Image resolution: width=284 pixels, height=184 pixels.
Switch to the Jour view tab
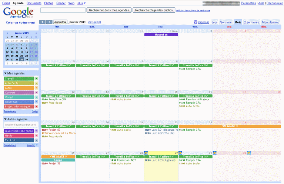point(214,22)
